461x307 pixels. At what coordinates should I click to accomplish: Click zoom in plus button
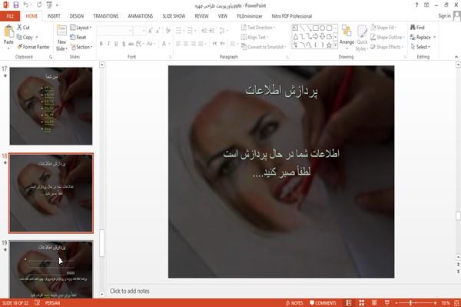(x=435, y=303)
